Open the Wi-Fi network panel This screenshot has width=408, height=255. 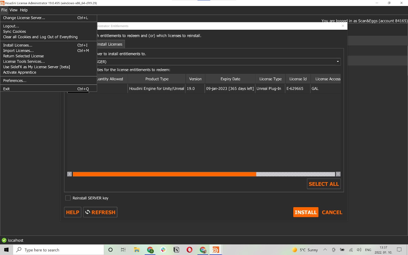click(x=351, y=250)
